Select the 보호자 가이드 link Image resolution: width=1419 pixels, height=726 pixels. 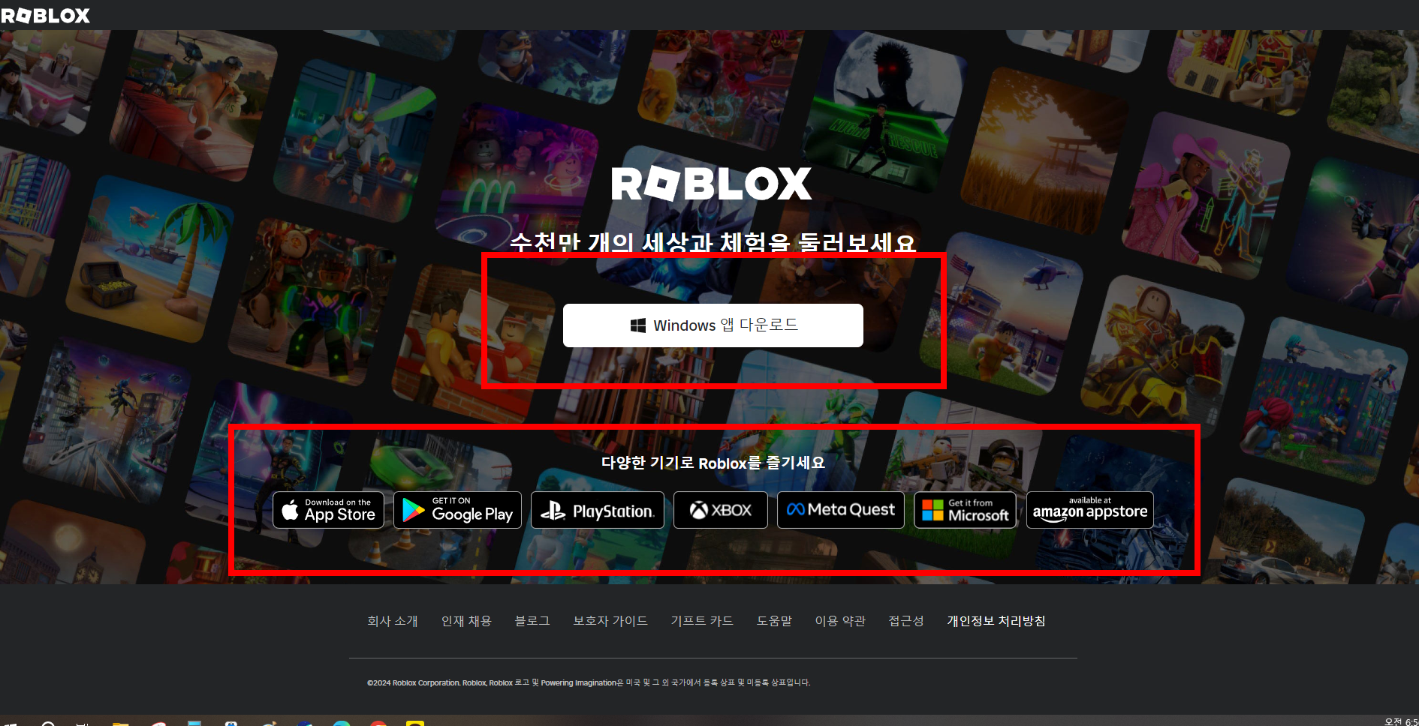coord(610,621)
